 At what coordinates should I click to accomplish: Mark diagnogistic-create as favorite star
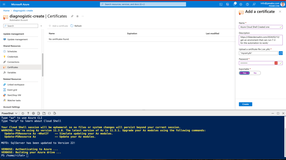pyautogui.click(x=77, y=16)
